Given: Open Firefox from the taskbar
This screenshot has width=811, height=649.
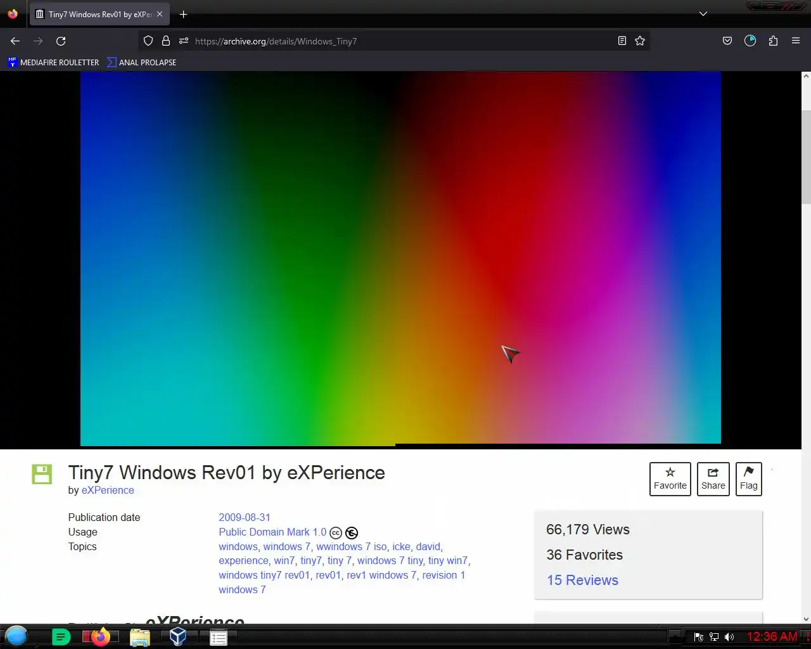Looking at the screenshot, I should tap(99, 636).
